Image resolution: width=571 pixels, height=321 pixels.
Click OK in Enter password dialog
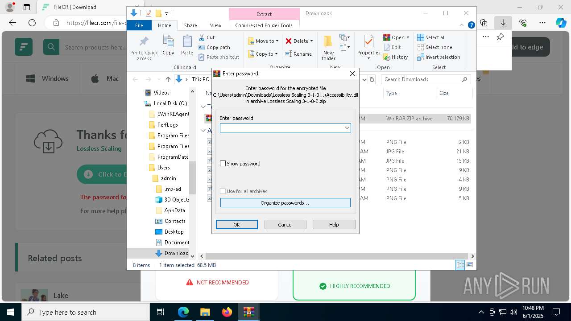pyautogui.click(x=236, y=225)
